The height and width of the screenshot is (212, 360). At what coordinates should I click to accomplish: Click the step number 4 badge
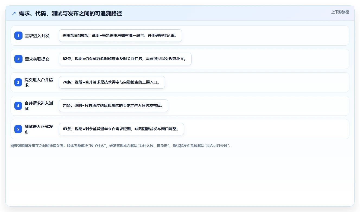point(18,106)
